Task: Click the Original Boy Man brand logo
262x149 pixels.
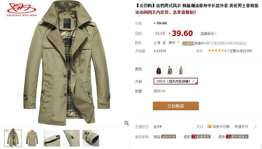Action: [x=22, y=10]
